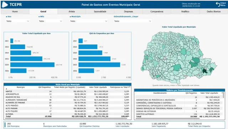Select the 2024 bar in Qtd de Empenhos chart
228x129 pixels.
94,59
